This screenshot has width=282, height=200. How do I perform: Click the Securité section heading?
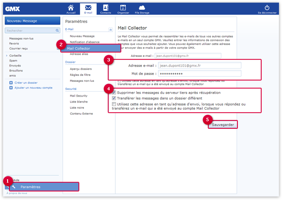point(71,89)
